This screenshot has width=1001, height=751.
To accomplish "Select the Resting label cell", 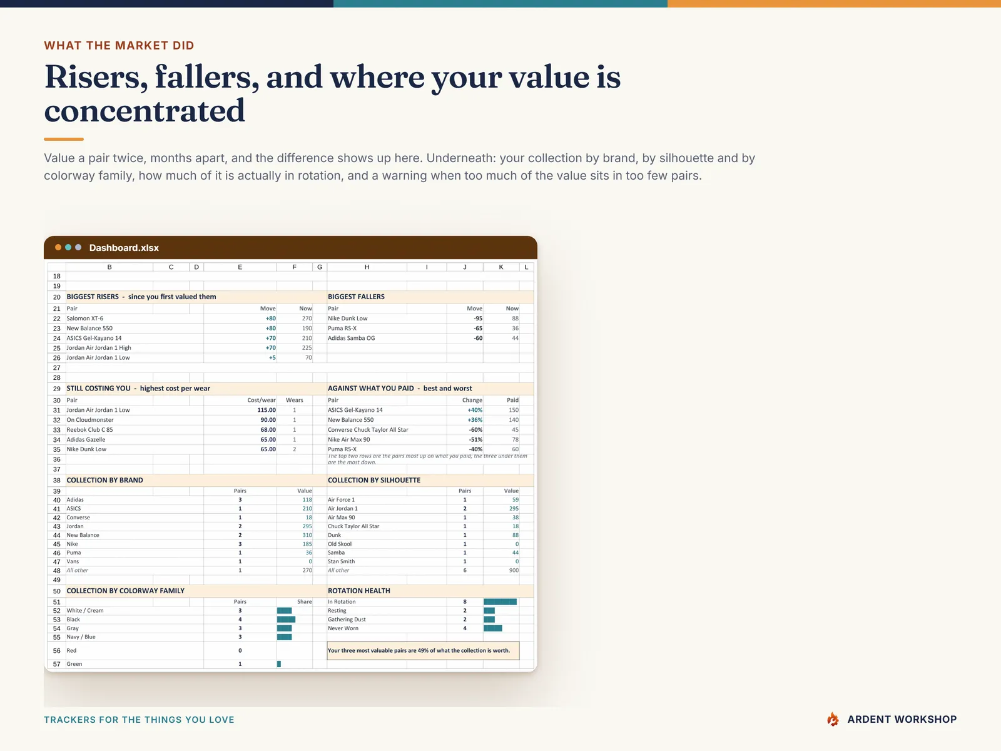I will pos(387,611).
